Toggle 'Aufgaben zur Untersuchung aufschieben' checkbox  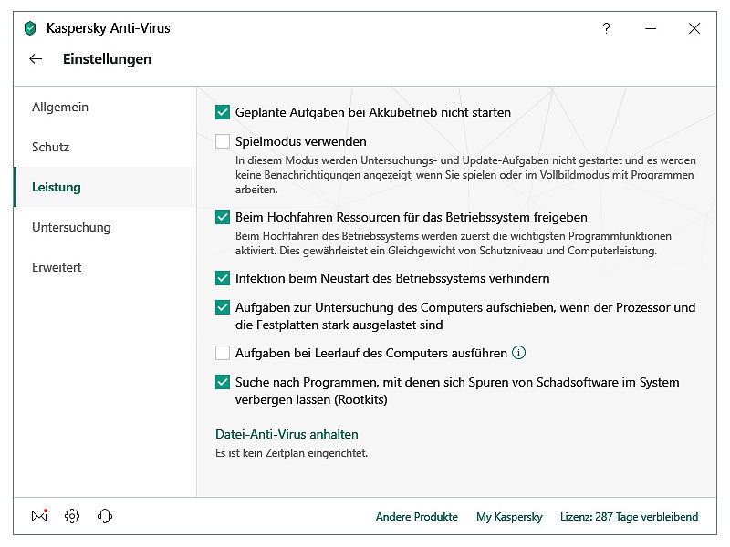point(223,307)
